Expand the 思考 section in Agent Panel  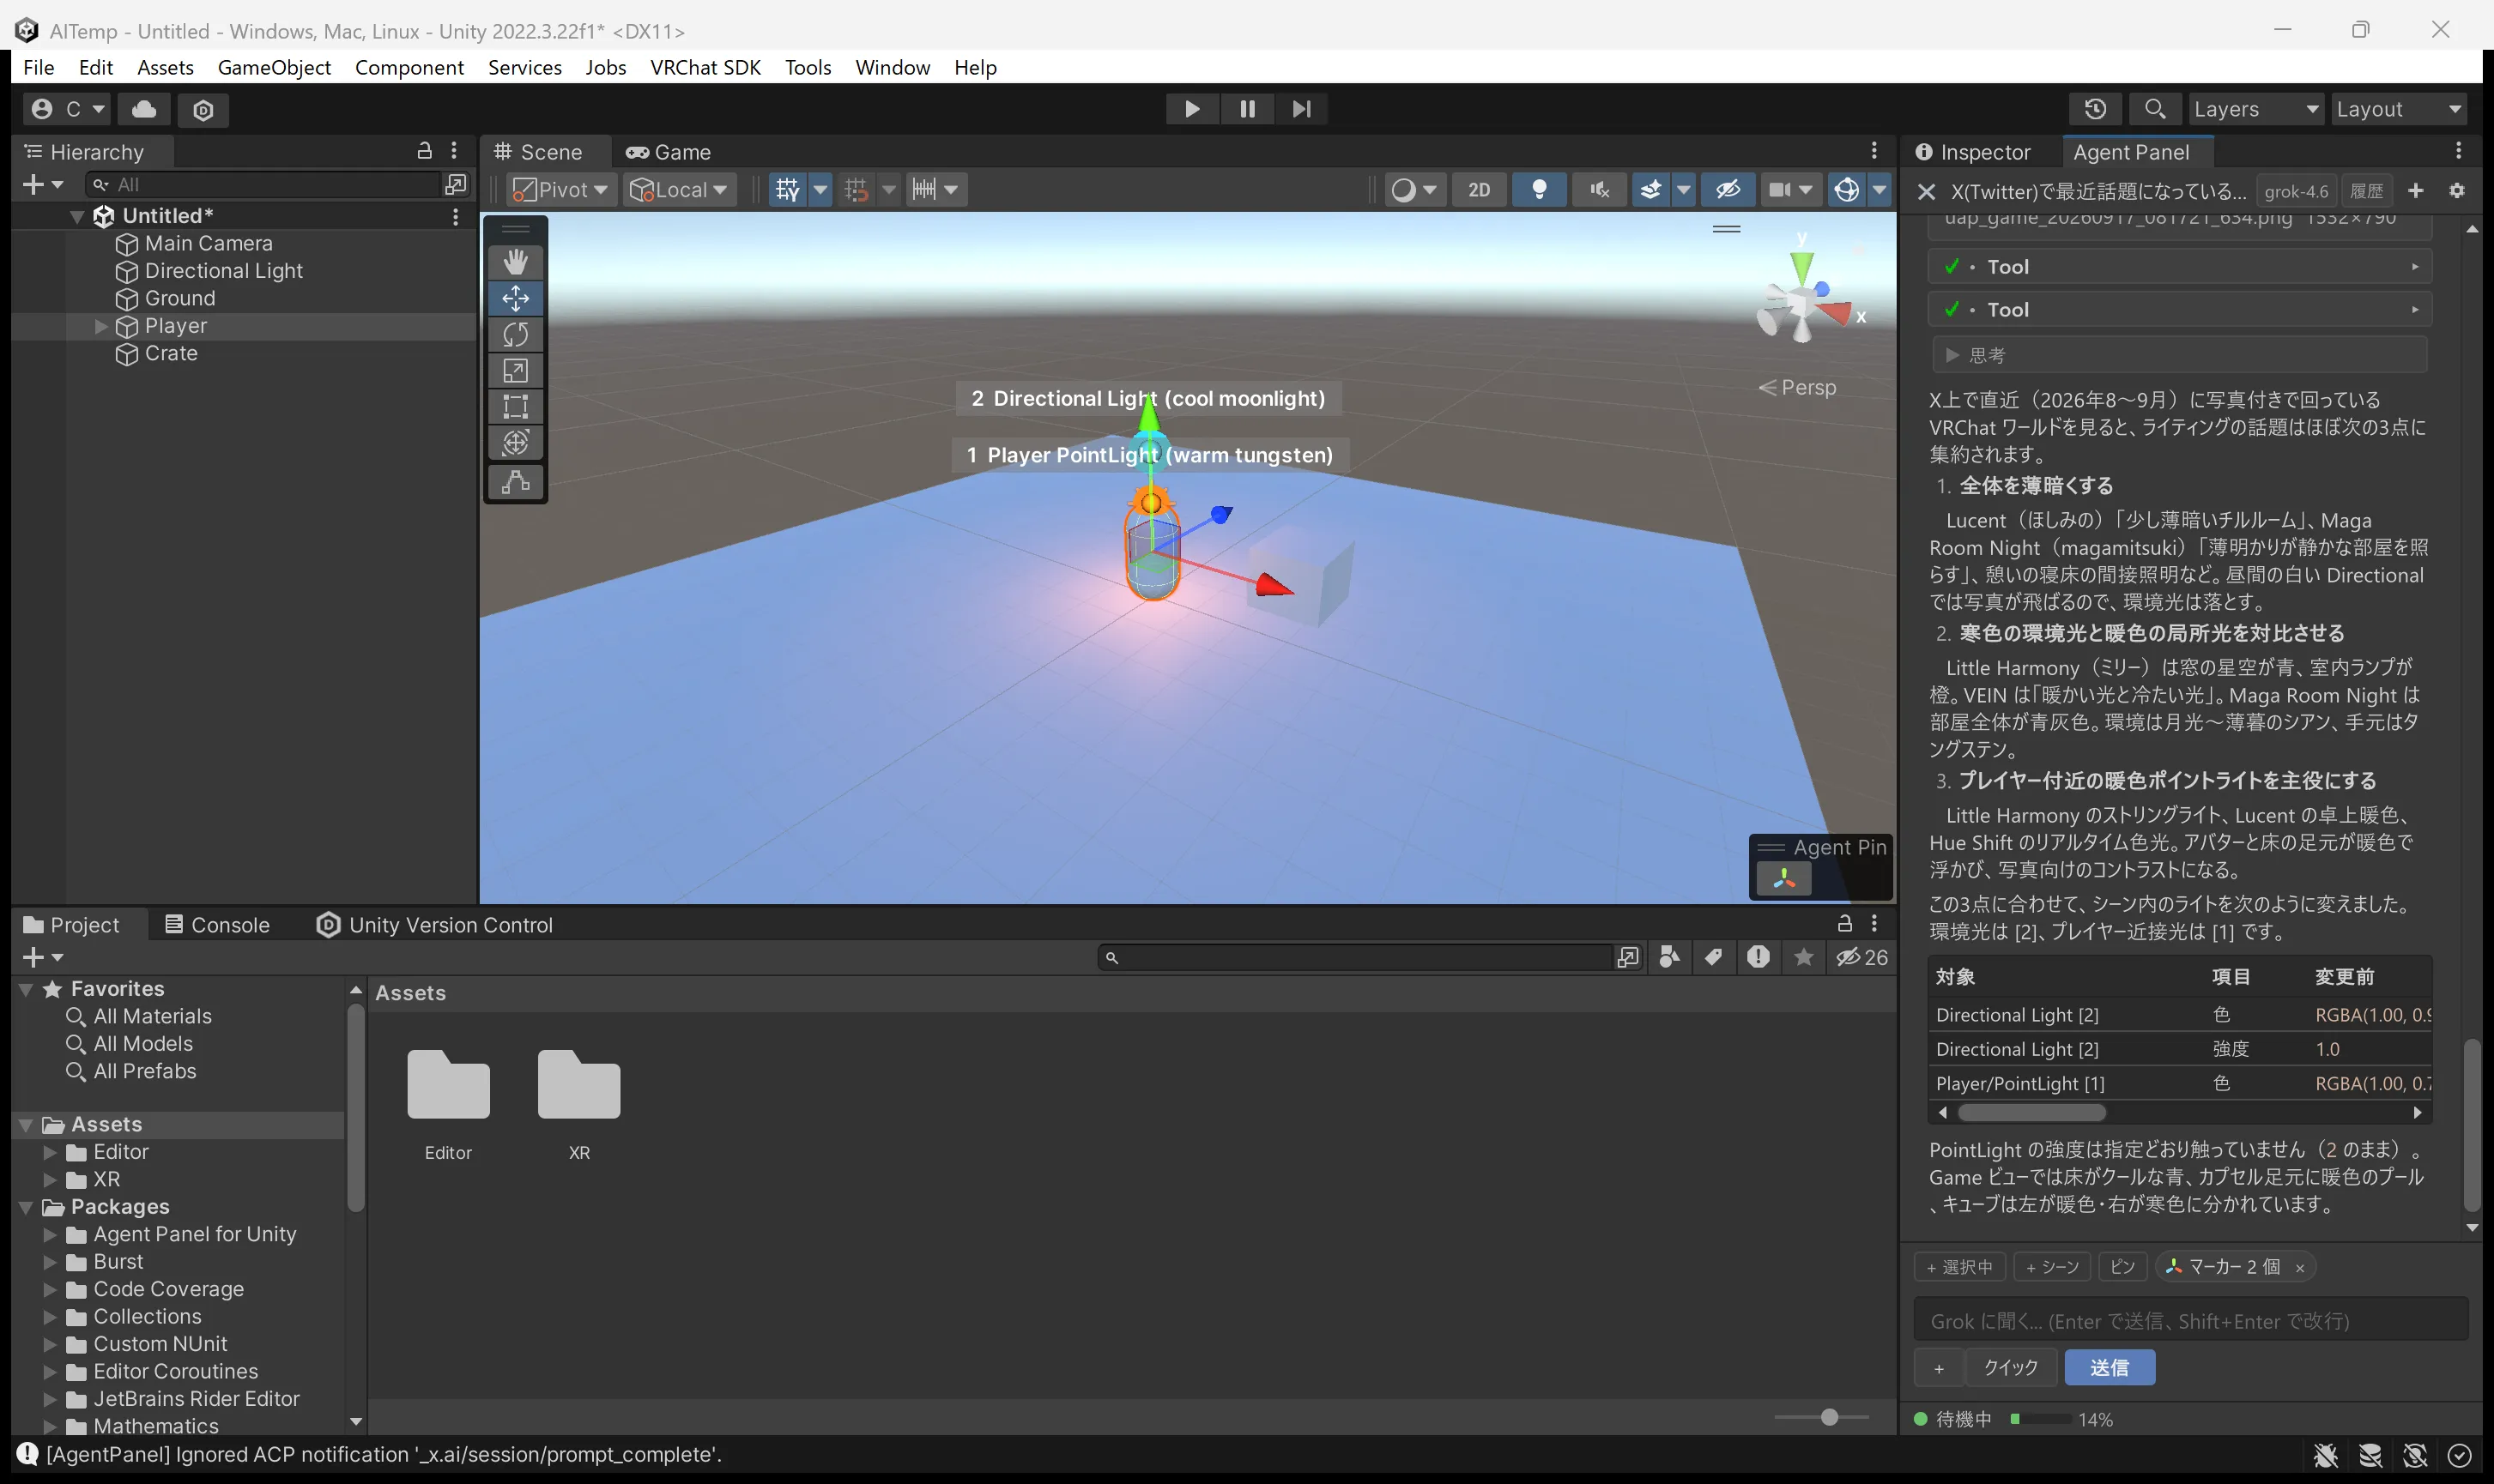pyautogui.click(x=2178, y=355)
